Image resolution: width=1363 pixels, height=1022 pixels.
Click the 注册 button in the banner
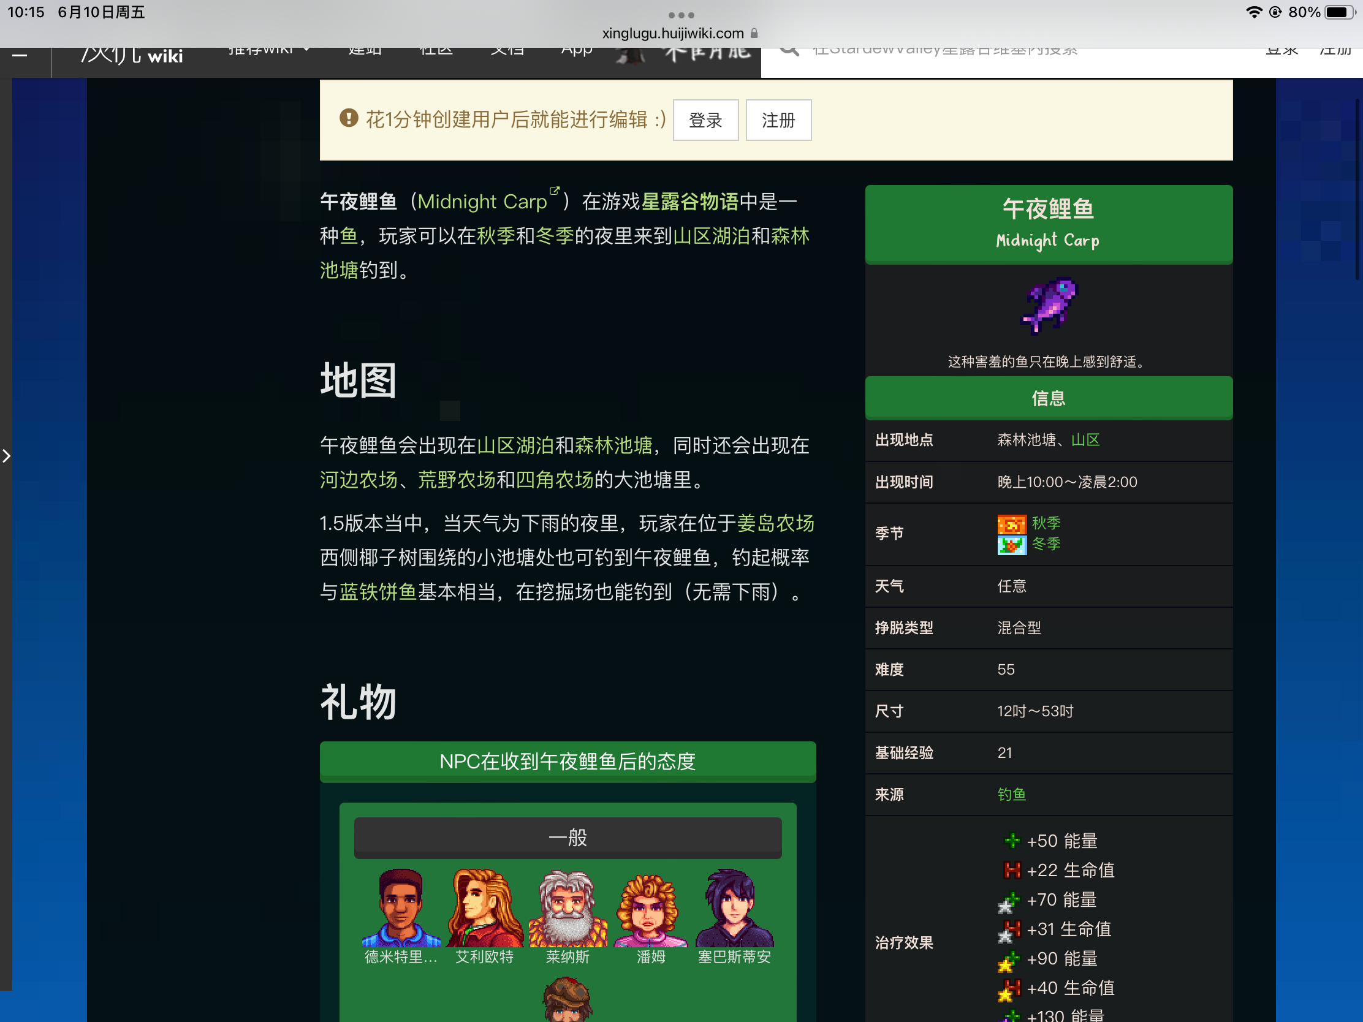click(x=778, y=120)
